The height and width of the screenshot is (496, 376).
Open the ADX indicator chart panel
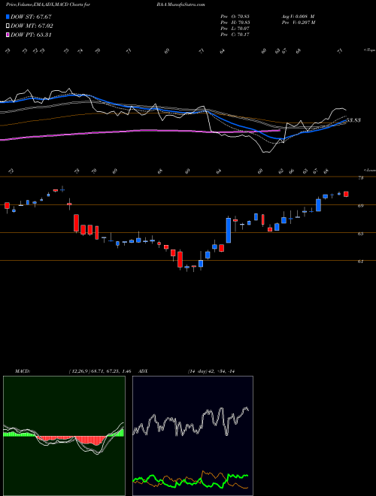(x=193, y=436)
